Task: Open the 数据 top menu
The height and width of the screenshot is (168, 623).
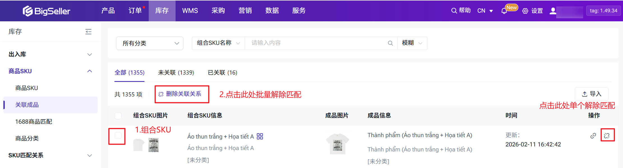Action: (272, 11)
